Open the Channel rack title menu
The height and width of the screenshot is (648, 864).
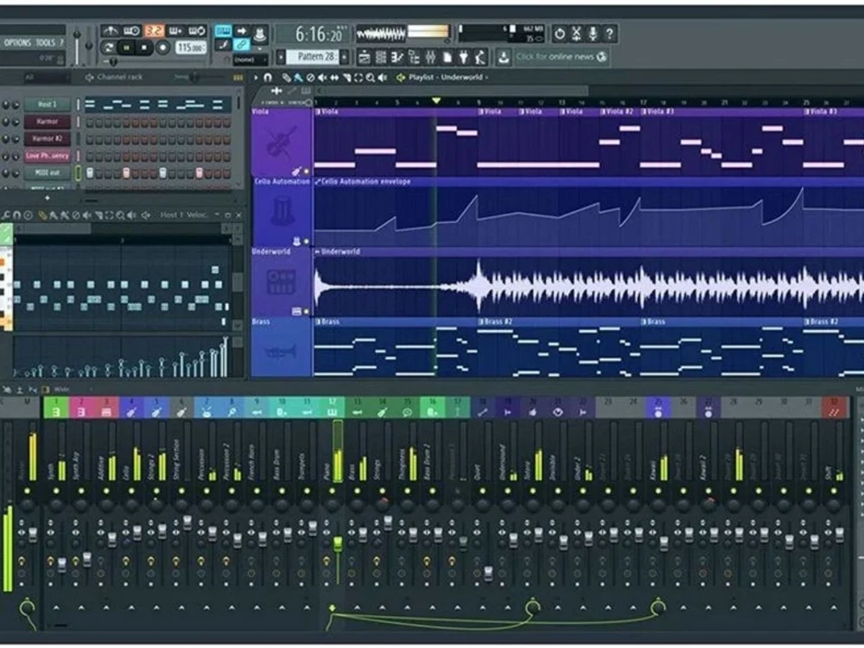click(x=119, y=77)
